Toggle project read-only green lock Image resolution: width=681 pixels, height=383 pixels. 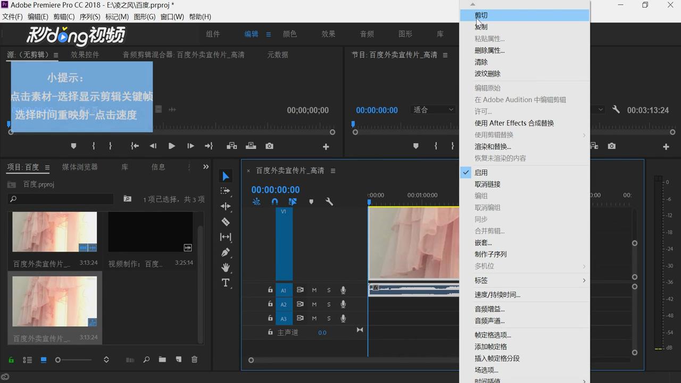[x=11, y=360]
